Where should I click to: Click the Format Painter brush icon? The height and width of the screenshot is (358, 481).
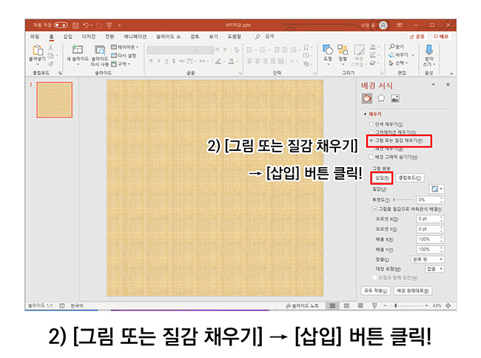(51, 64)
